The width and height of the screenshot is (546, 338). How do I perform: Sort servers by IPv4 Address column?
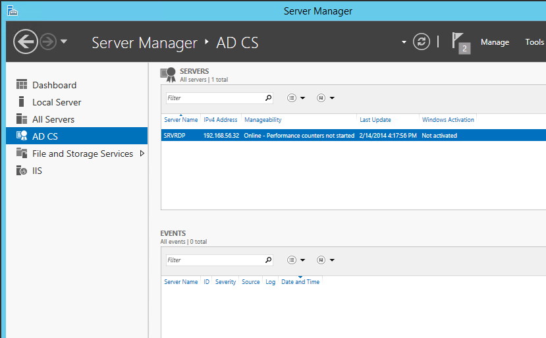coord(221,119)
